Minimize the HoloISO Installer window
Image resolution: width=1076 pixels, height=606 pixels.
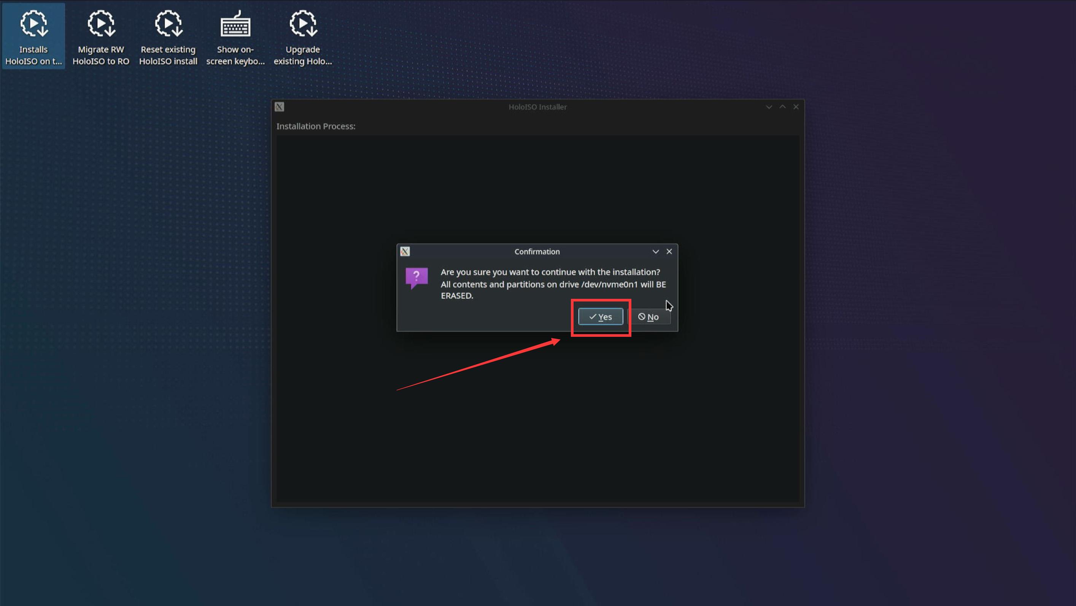pos(769,107)
